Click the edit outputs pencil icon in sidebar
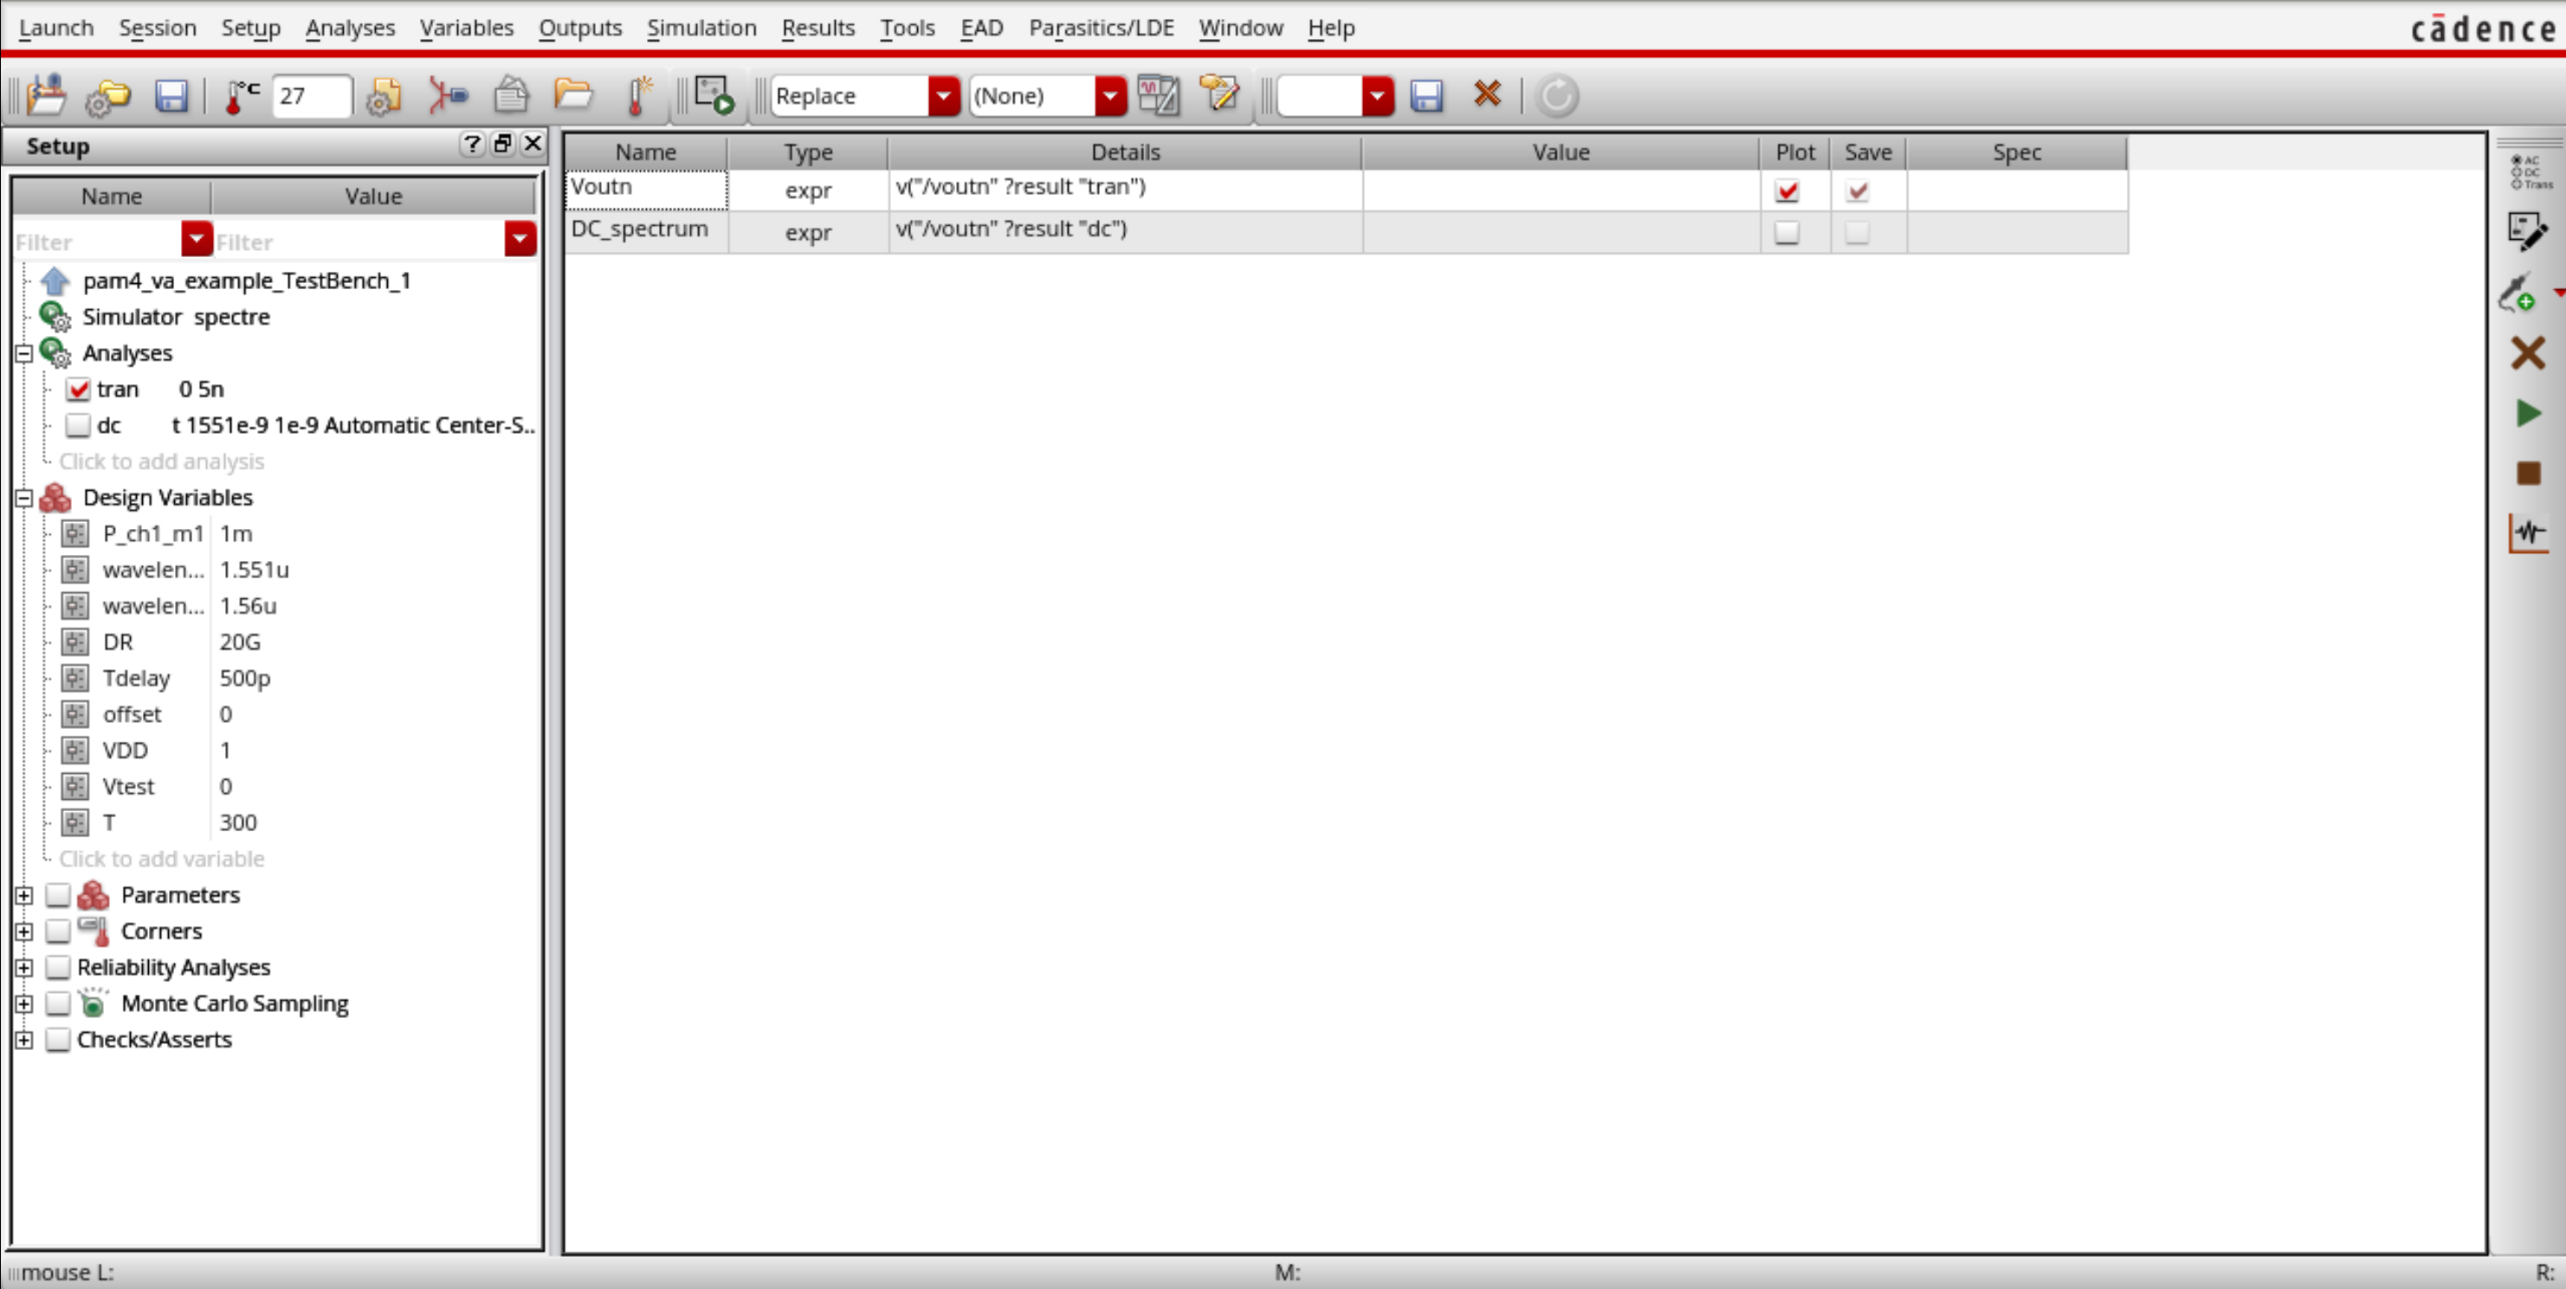The width and height of the screenshot is (2566, 1289). click(2527, 231)
